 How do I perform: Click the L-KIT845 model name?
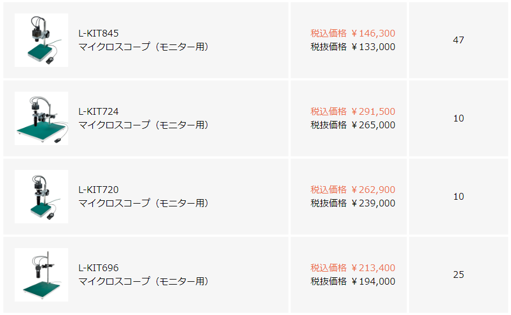99,33
